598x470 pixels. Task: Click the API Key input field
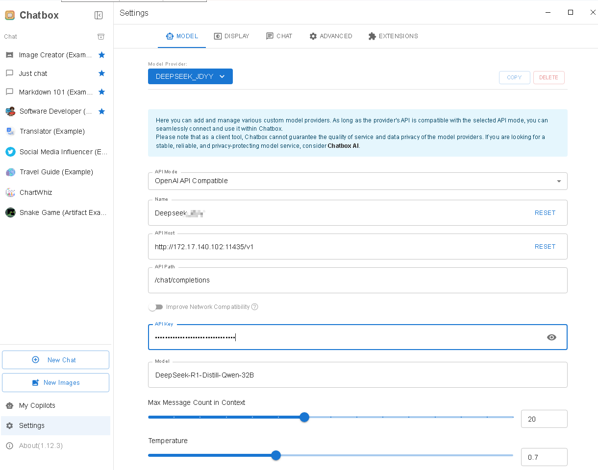tap(358, 337)
